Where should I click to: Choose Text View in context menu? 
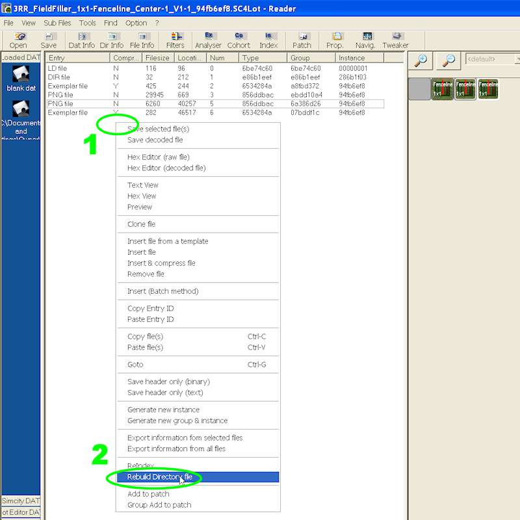coord(198,185)
